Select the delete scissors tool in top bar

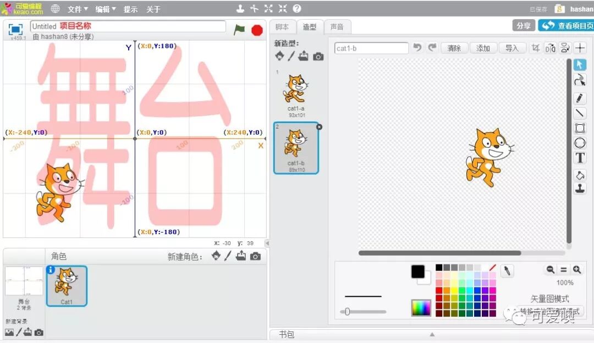[254, 9]
